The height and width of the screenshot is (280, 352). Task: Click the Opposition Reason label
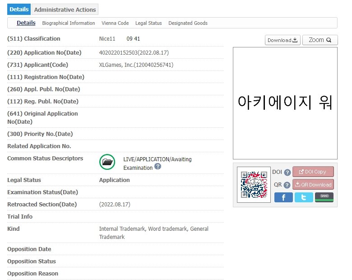coord(32,274)
